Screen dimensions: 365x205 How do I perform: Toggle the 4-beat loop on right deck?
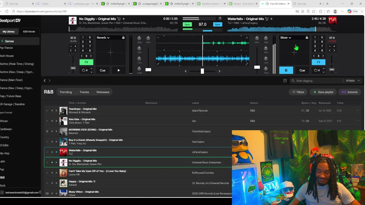point(317,70)
